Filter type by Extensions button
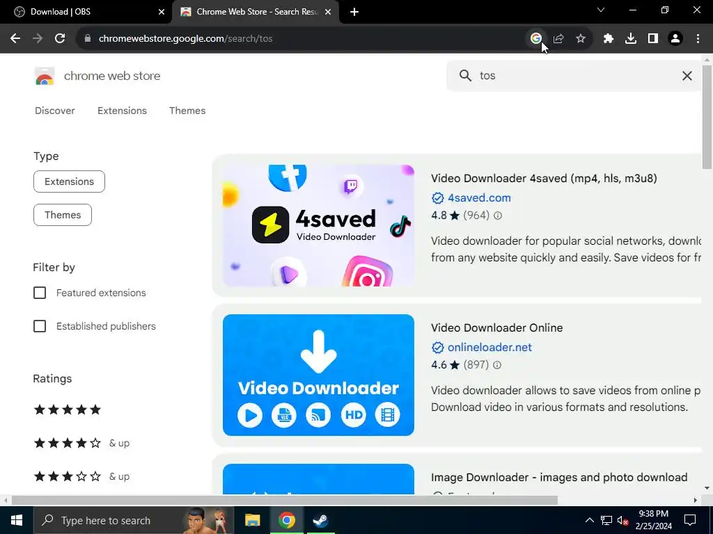Image resolution: width=713 pixels, height=534 pixels. coord(69,181)
